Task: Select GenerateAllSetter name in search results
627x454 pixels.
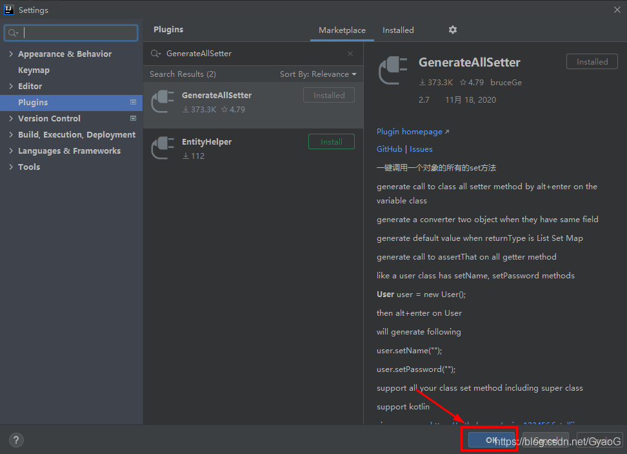Action: [216, 96]
